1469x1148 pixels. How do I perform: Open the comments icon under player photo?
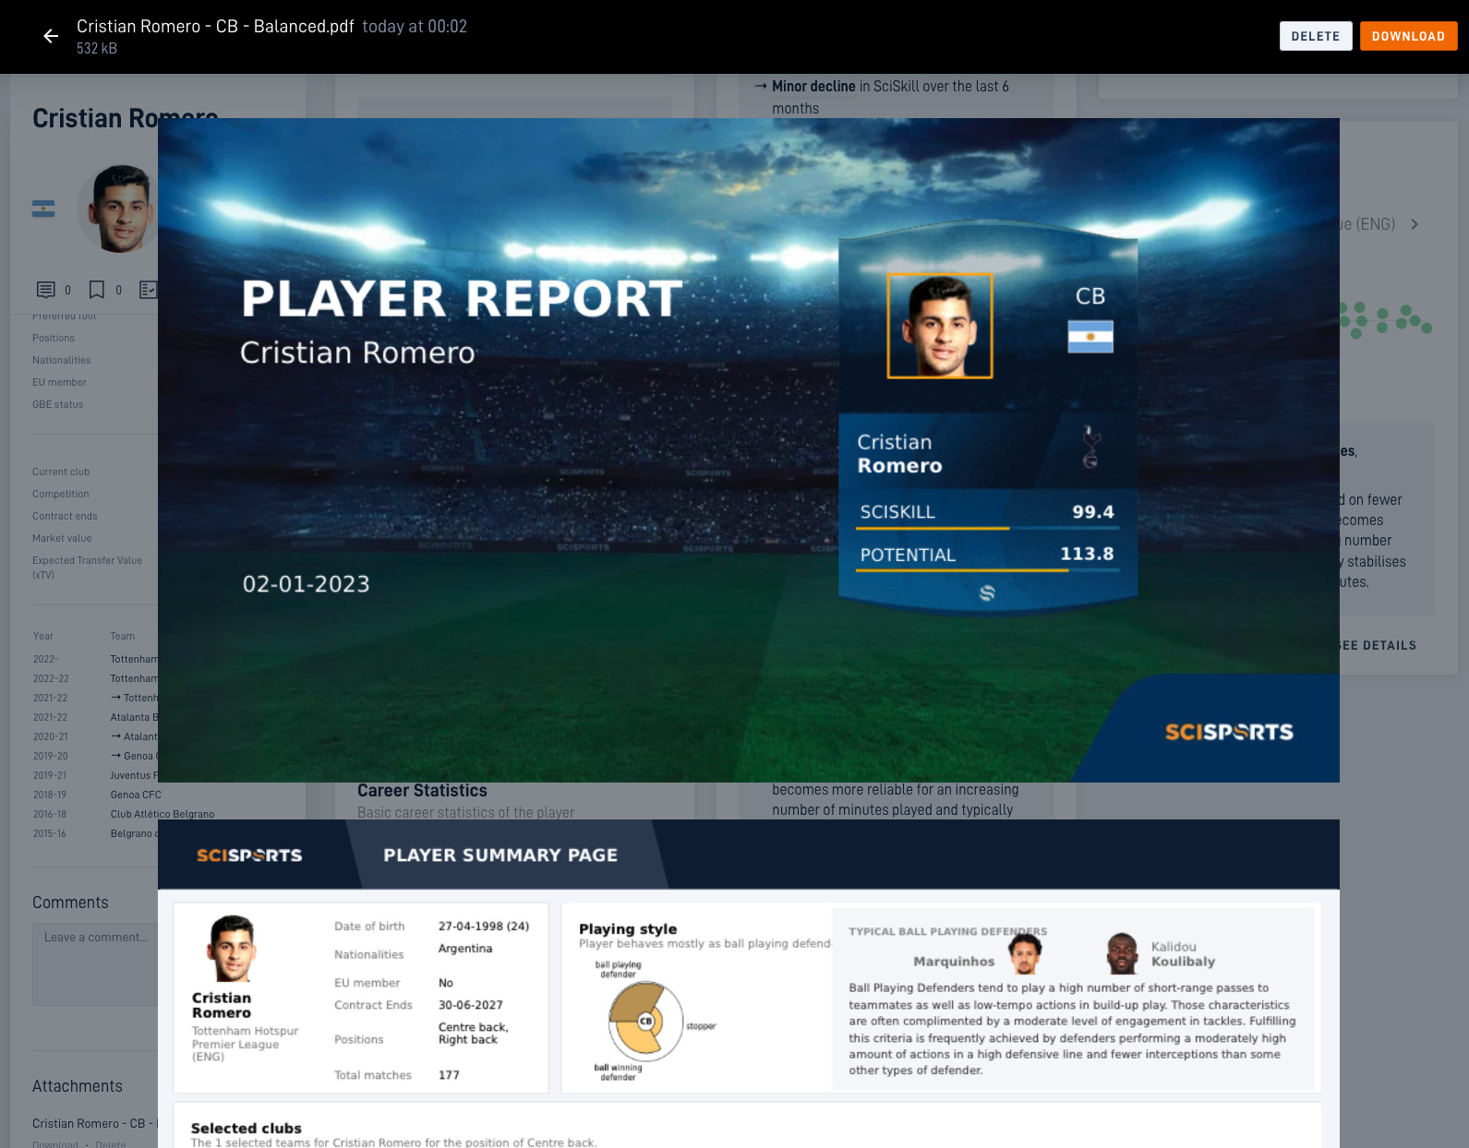[45, 290]
